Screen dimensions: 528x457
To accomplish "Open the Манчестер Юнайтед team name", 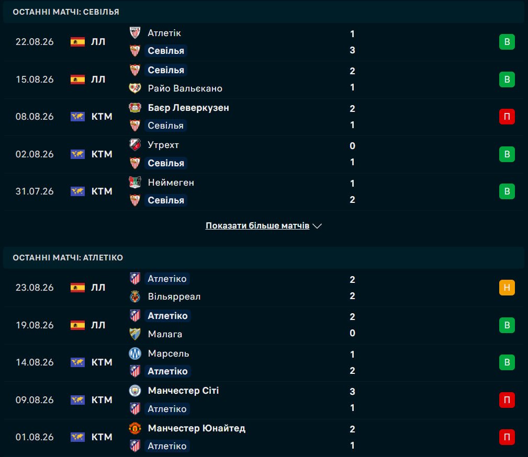I will (x=197, y=428).
